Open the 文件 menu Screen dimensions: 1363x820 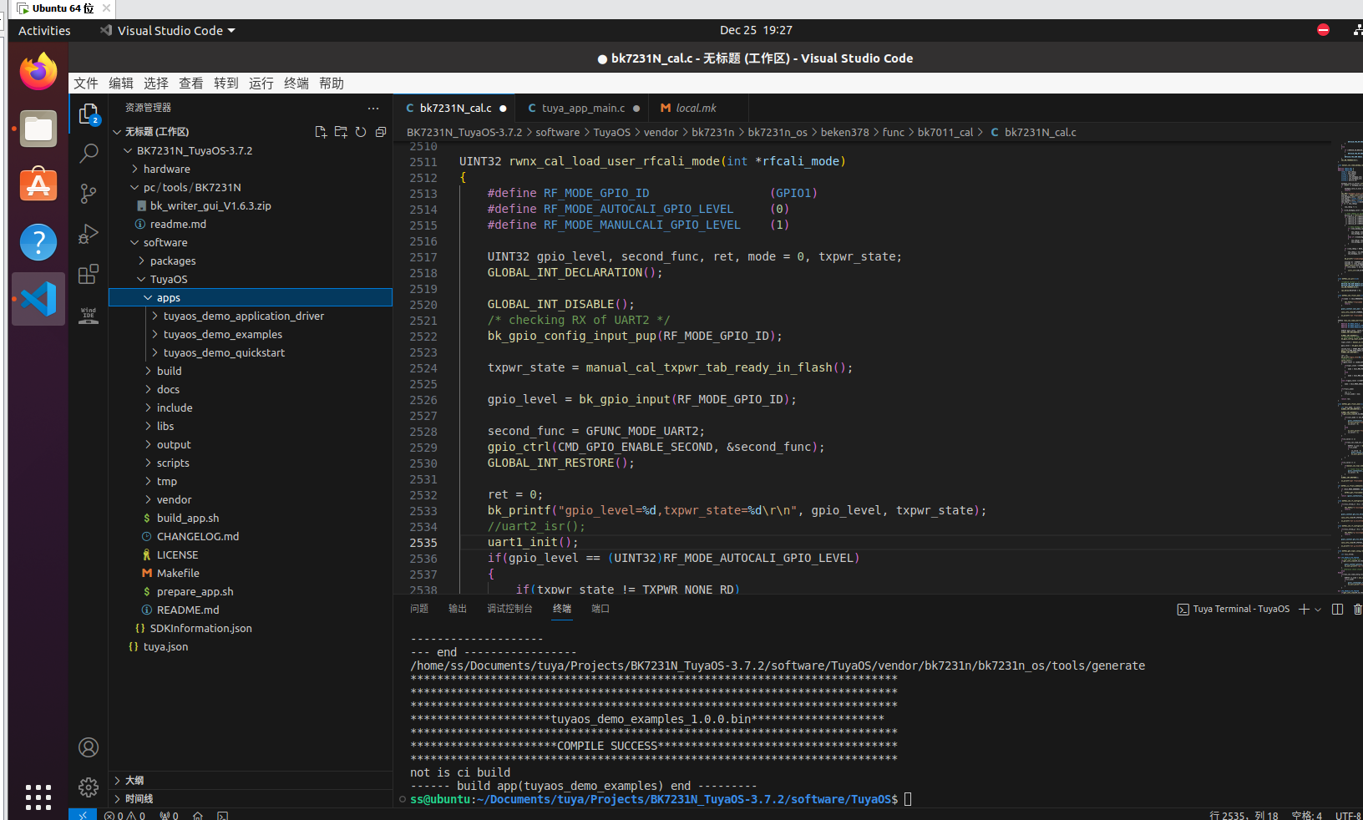86,83
